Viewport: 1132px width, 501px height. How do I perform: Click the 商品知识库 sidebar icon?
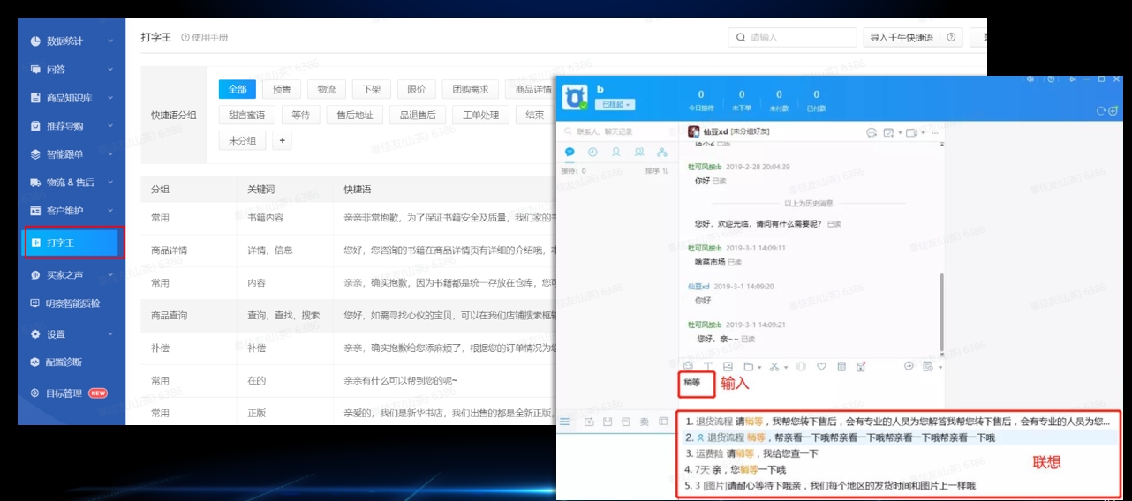[x=35, y=97]
